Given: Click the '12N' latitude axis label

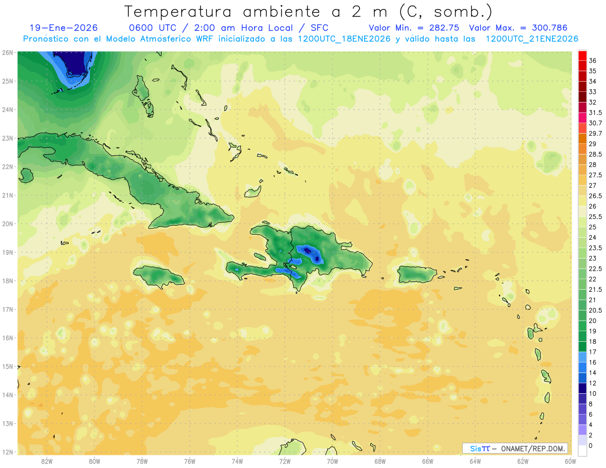Looking at the screenshot, I should [8, 452].
